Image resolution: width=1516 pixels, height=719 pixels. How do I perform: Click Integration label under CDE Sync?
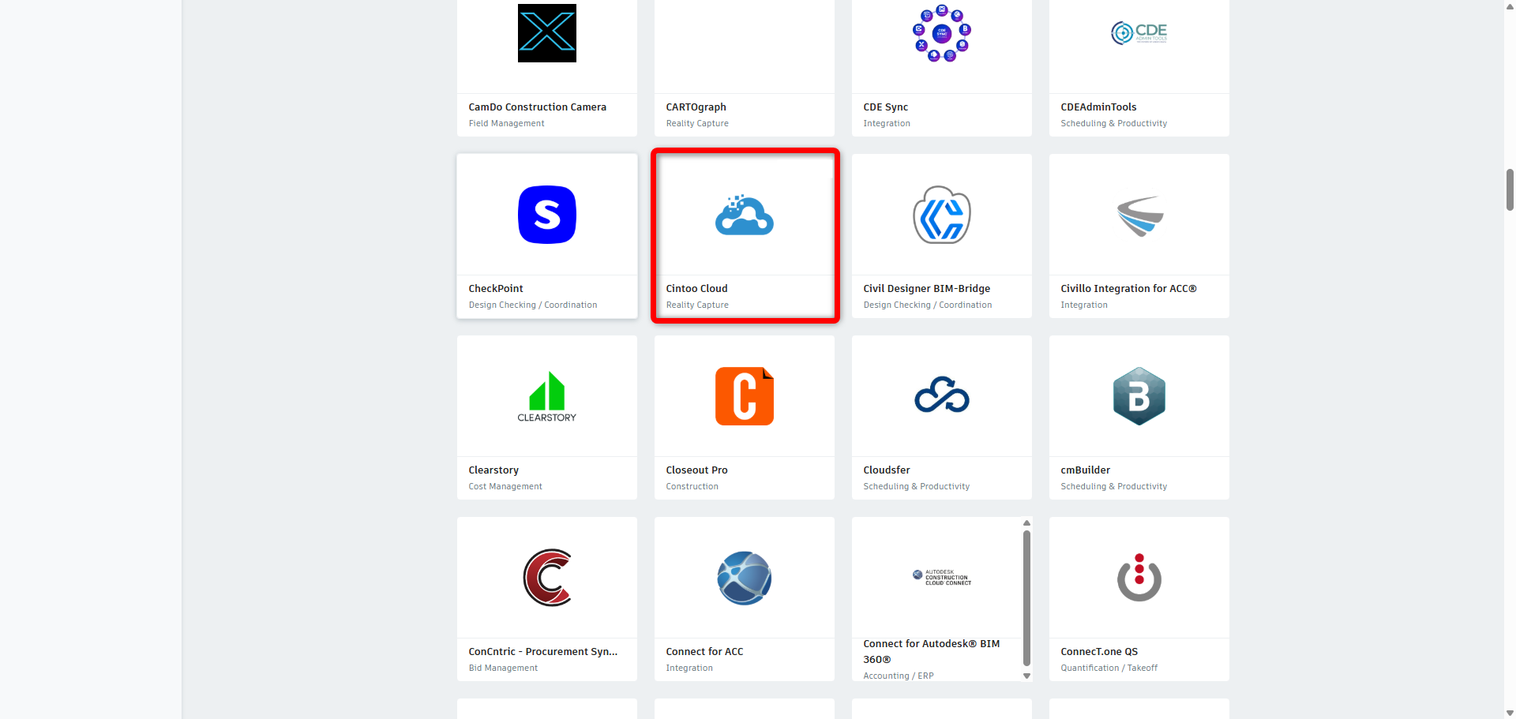pos(887,124)
